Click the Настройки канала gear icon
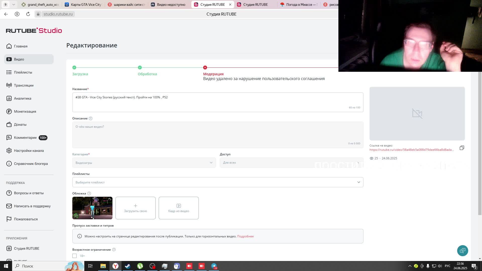The height and width of the screenshot is (271, 482). 9,151
